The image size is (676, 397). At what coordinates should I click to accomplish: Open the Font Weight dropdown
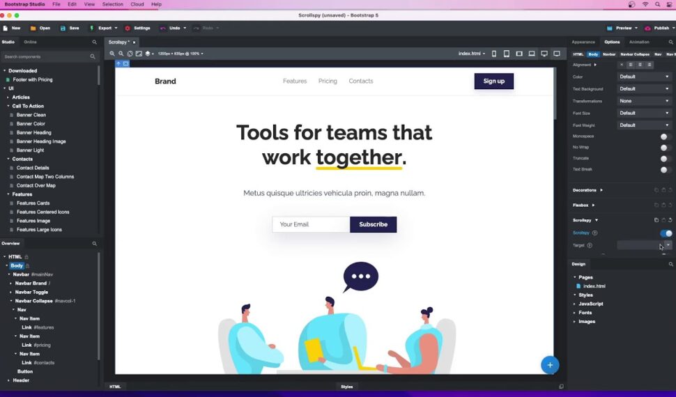(x=645, y=125)
